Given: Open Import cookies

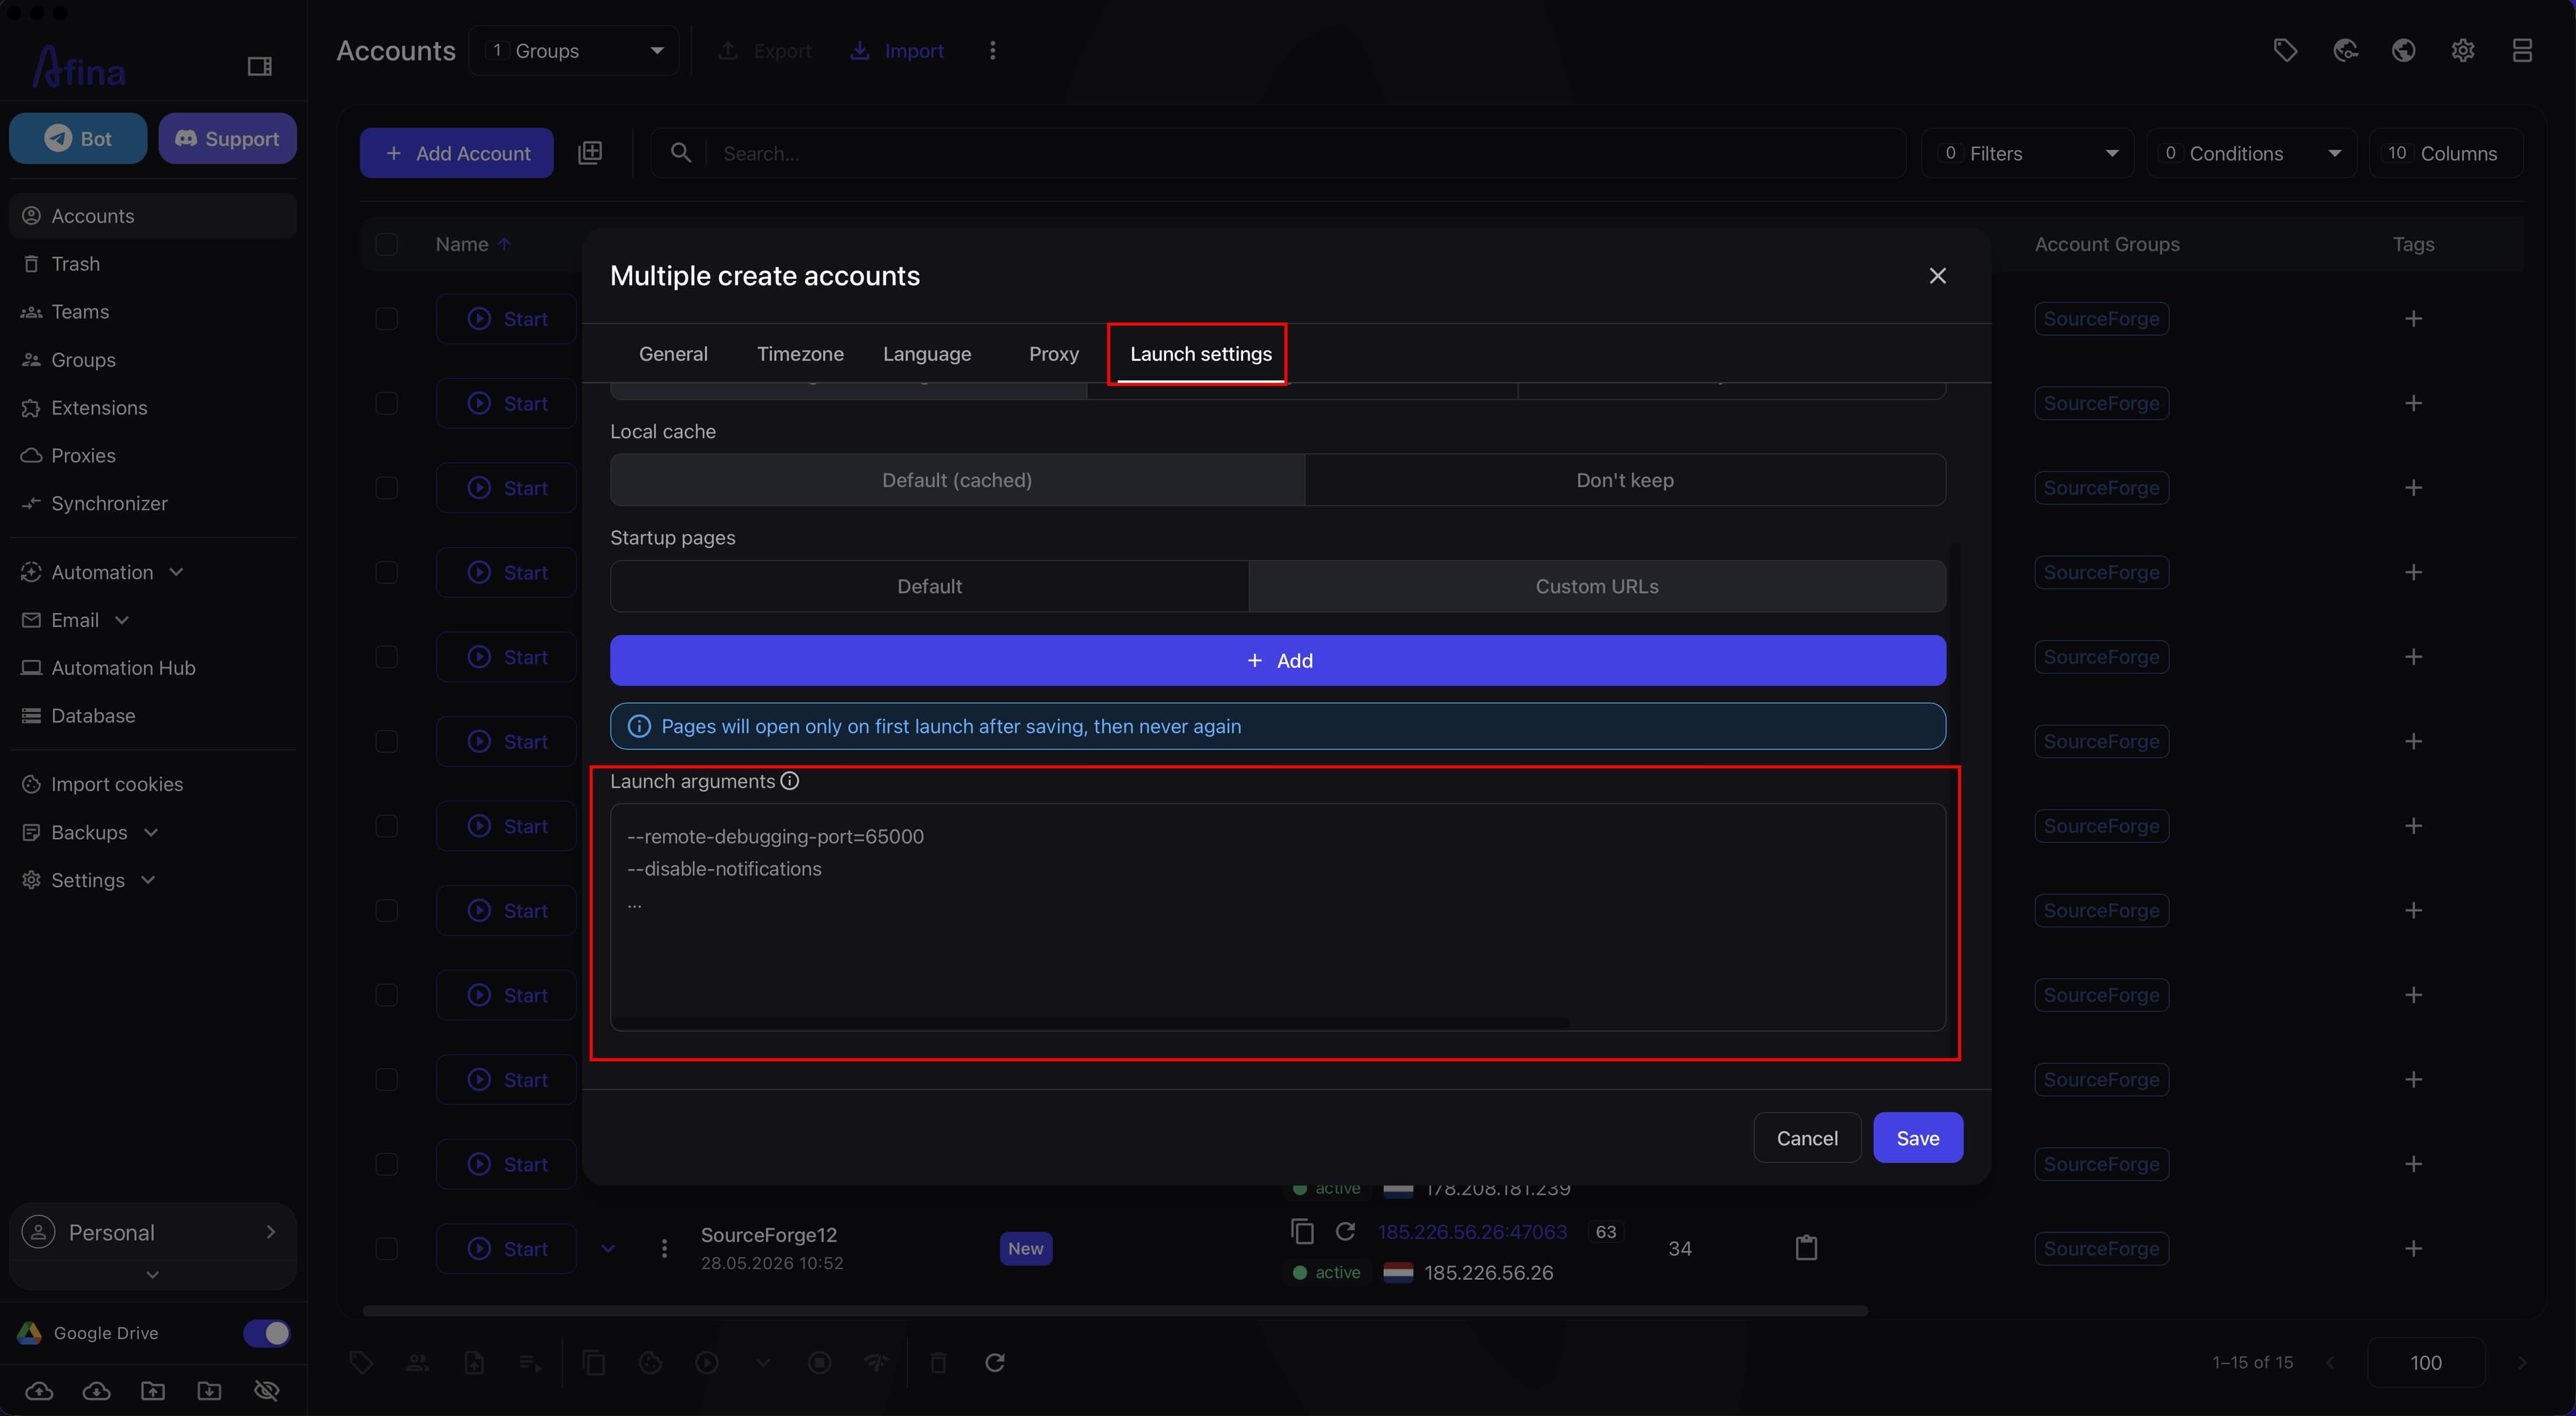Looking at the screenshot, I should coord(153,784).
